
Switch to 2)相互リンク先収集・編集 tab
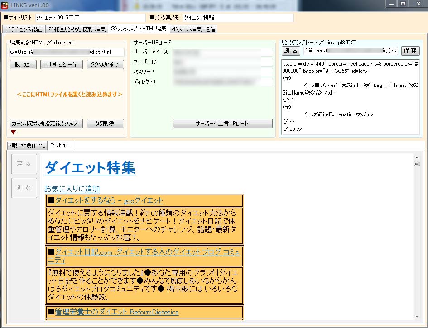pos(77,29)
